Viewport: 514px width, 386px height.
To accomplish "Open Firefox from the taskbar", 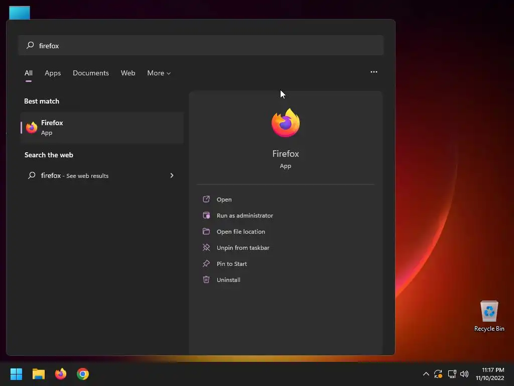I will coord(61,374).
